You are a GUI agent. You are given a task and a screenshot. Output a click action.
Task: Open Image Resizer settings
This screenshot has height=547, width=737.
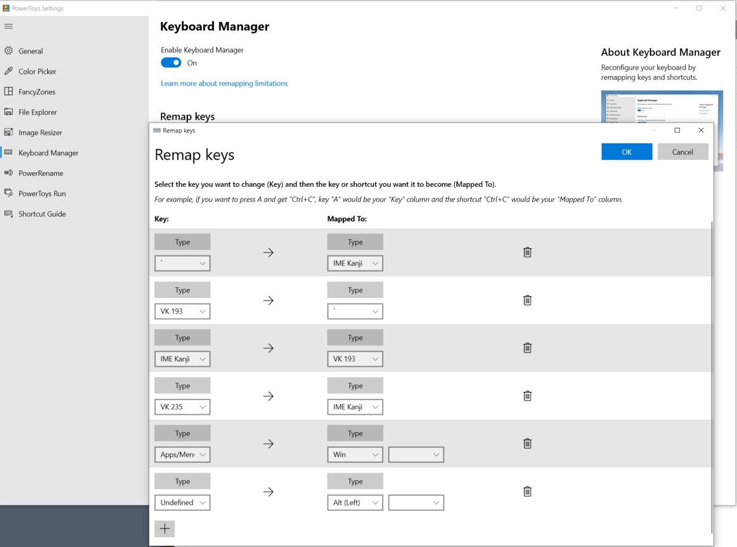[x=74, y=132]
